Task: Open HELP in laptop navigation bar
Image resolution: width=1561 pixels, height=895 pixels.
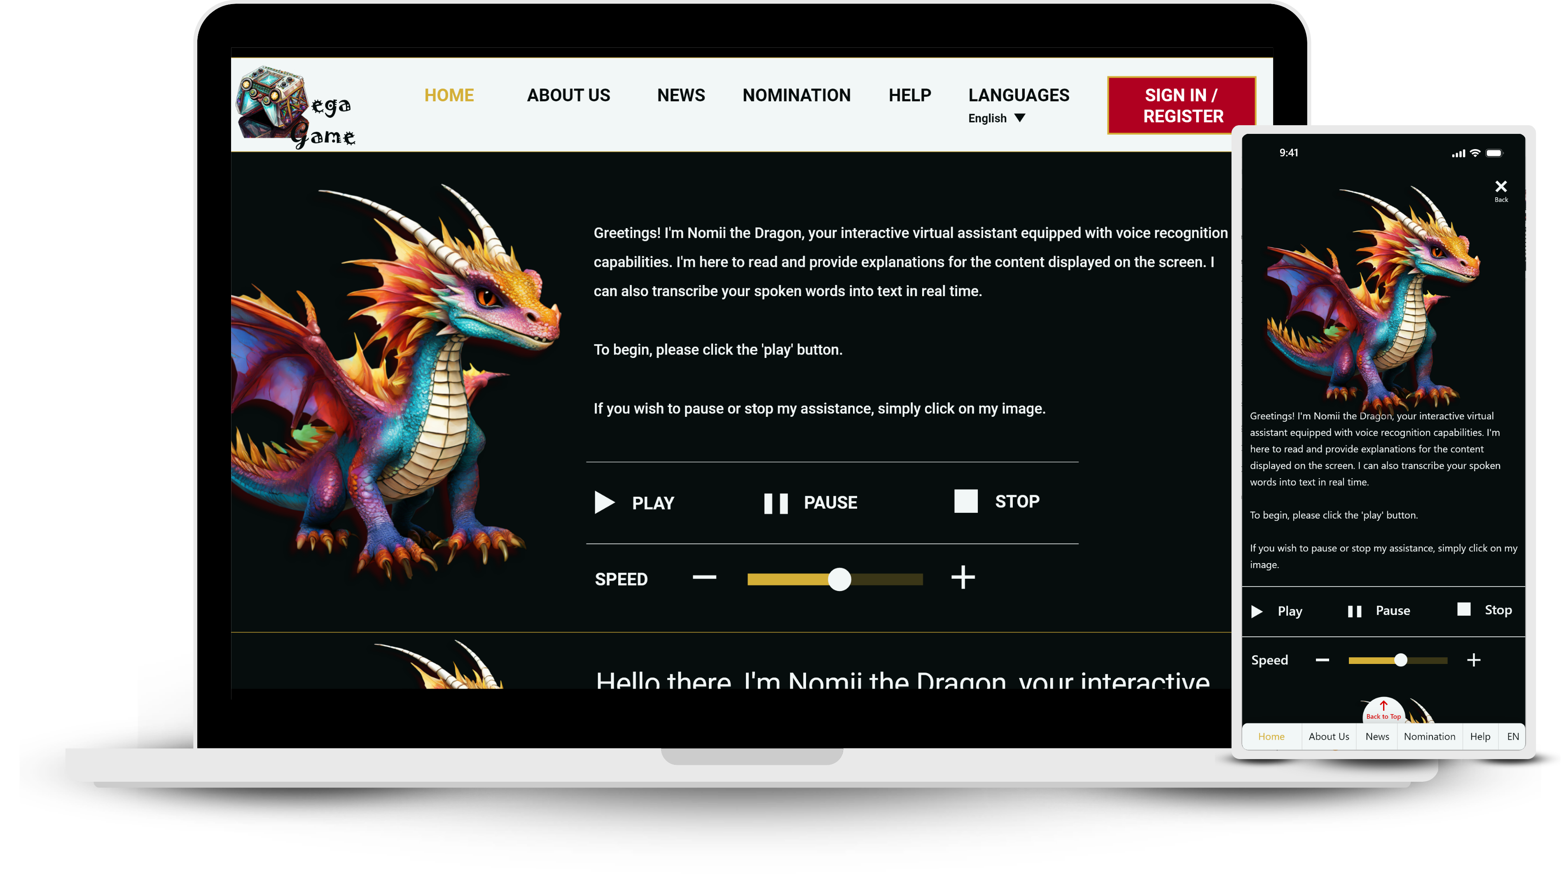Action: (909, 95)
